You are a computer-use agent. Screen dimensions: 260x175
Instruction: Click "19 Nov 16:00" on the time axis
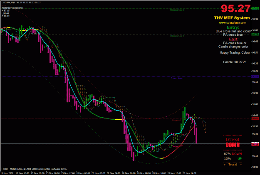[22, 173]
